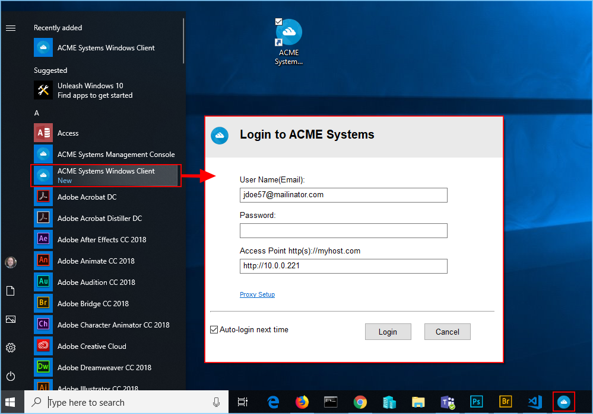The width and height of the screenshot is (593, 414).
Task: Launch ACME Systems Windows Client marked New
Action: tap(105, 175)
